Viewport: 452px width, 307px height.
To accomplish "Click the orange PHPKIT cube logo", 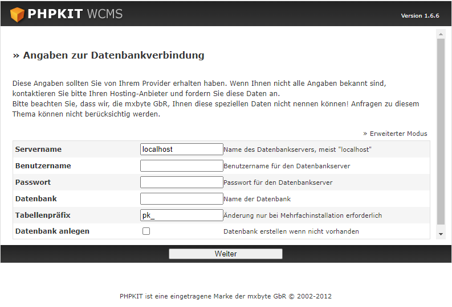I will (17, 14).
